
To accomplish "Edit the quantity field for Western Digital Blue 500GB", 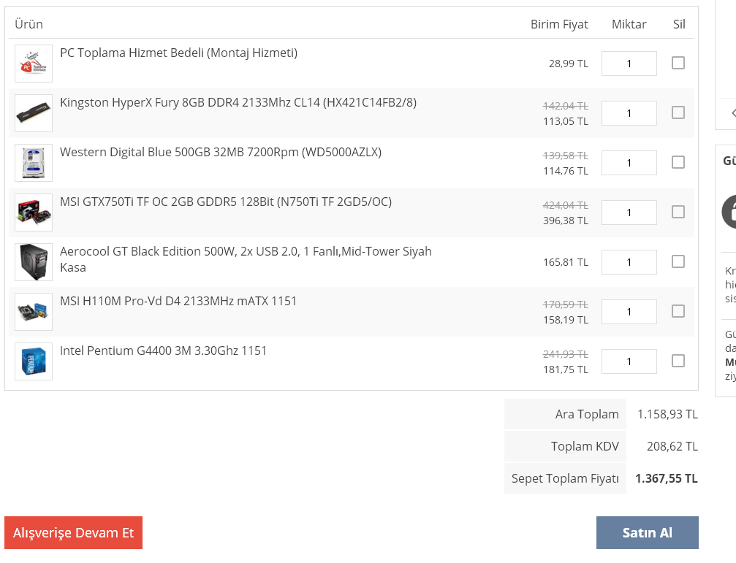I will [629, 163].
